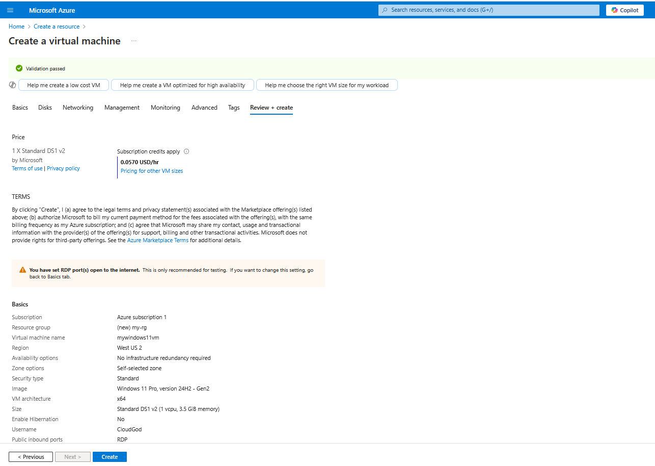Viewport: 655px width, 466px height.
Task: Click the TERMS section heading
Action: (21, 197)
